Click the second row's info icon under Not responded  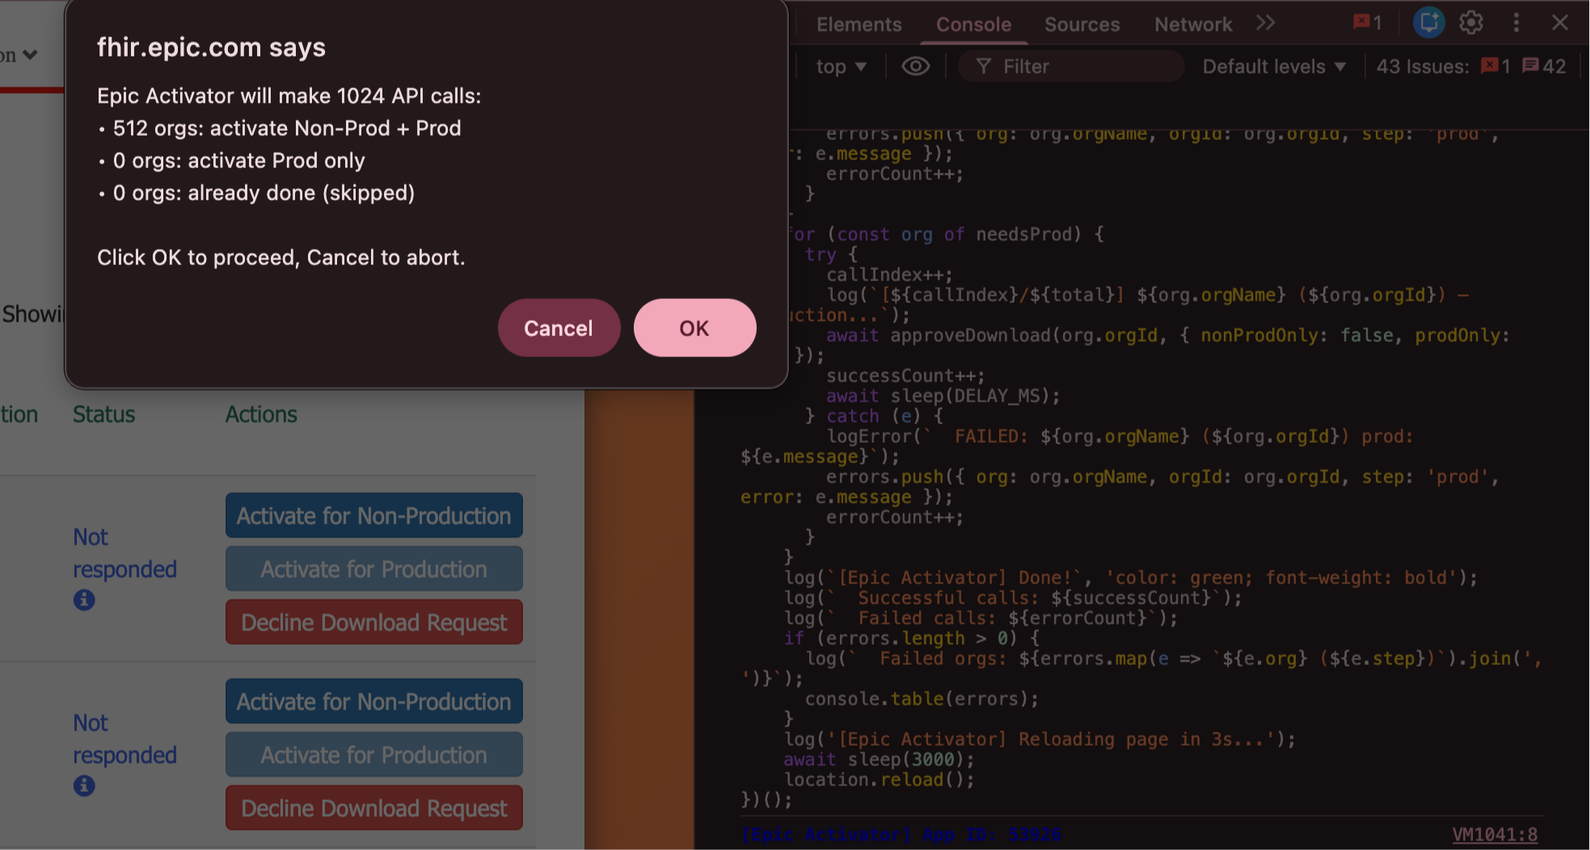(84, 785)
